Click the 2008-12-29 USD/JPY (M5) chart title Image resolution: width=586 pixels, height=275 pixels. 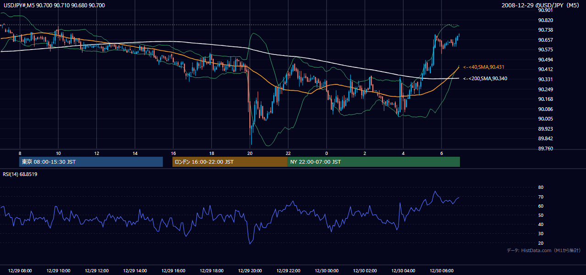click(541, 5)
